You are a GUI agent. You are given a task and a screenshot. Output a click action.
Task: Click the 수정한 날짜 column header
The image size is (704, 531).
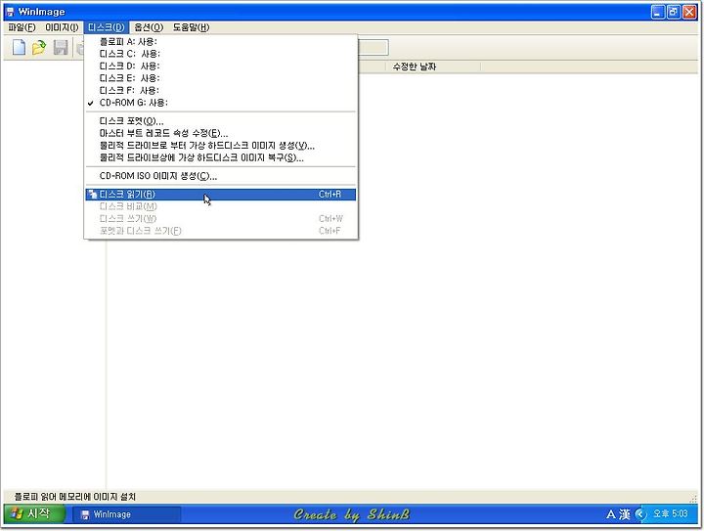point(433,66)
